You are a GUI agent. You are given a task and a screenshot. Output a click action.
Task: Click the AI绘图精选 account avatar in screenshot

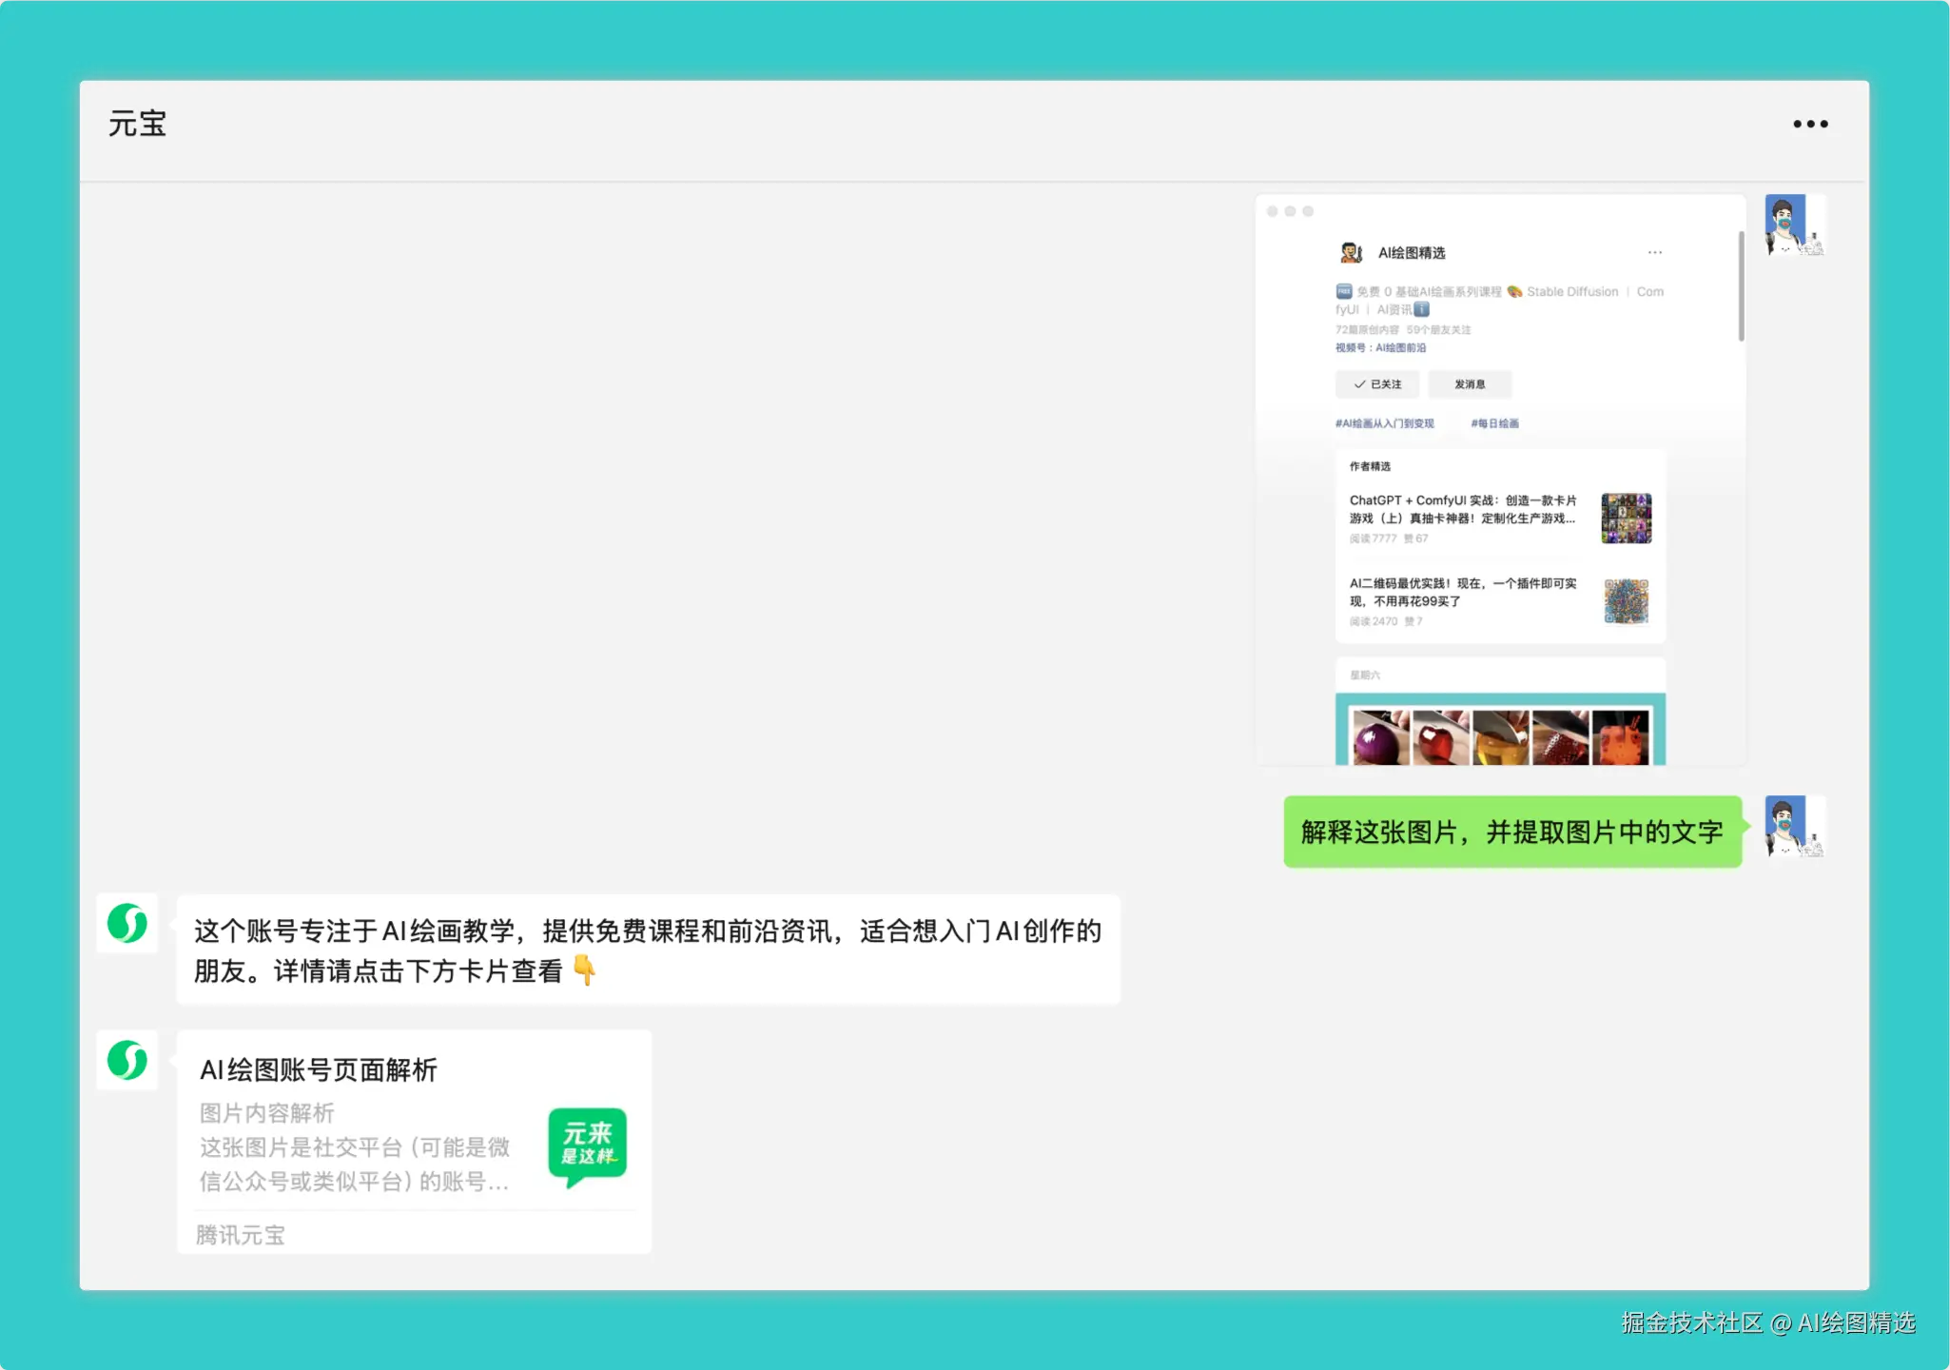(1351, 252)
